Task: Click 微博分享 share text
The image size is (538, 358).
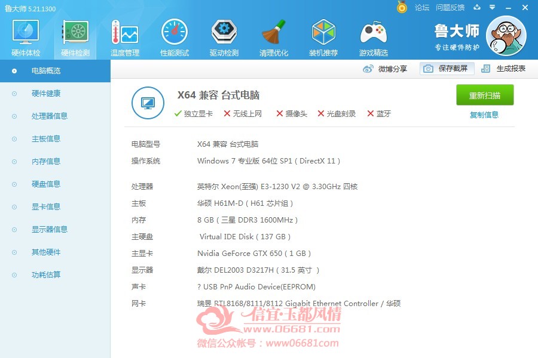Action: [x=393, y=69]
